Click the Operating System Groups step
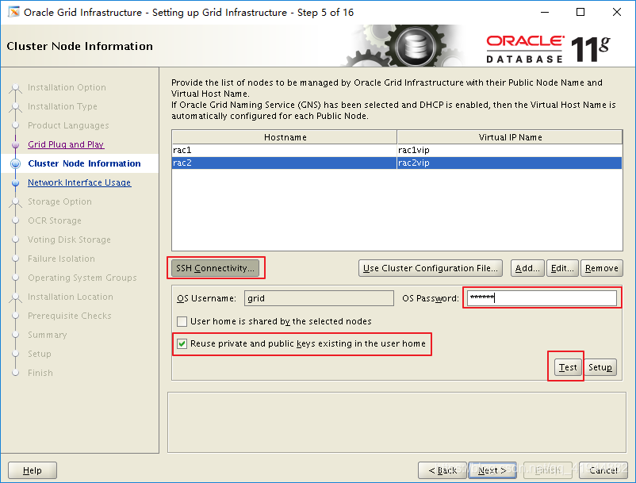Viewport: 636px width, 483px height. coord(82,278)
